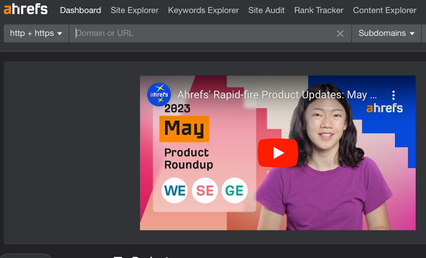The image size is (426, 258).
Task: Open the video's three-dot options menu
Action: click(393, 95)
